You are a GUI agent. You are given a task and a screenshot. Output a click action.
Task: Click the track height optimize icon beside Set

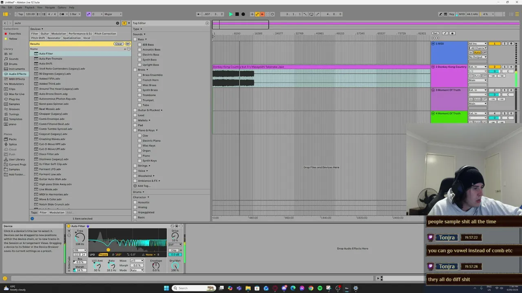[x=445, y=33]
